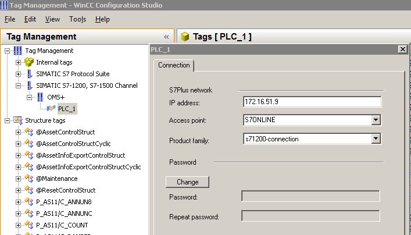Expand the Internal tags node

point(18,62)
